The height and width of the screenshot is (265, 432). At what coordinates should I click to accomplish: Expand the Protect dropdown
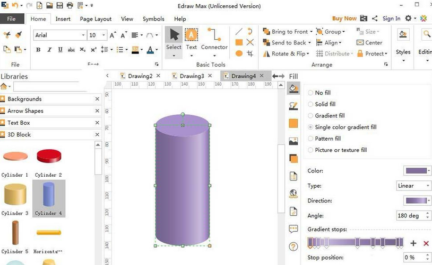tap(386, 53)
